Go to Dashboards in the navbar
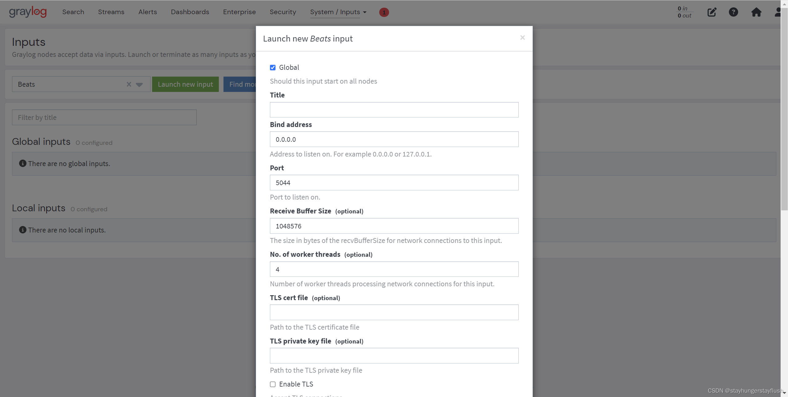Image resolution: width=788 pixels, height=397 pixels. tap(190, 12)
